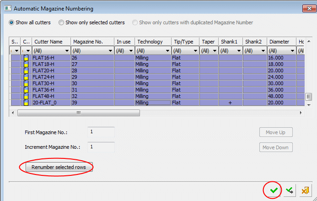Screen dimensions: 317x201
Task: Click the First Magazine No. input field
Action: pos(101,132)
